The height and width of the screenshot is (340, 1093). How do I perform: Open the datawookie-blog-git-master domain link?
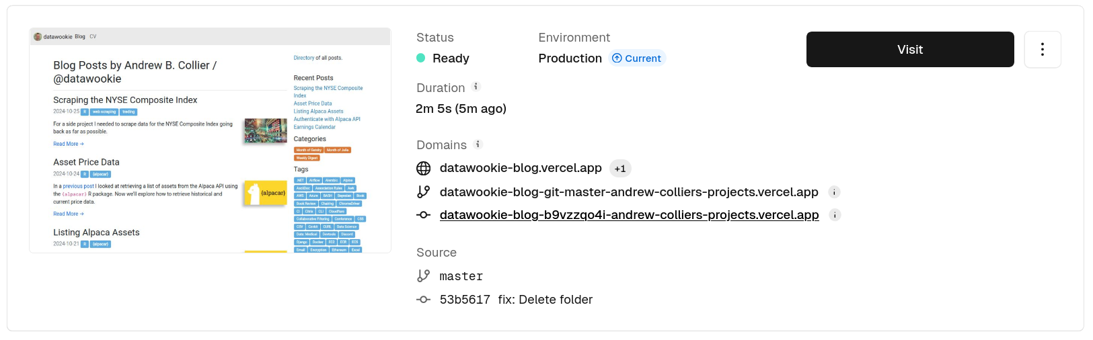click(628, 192)
